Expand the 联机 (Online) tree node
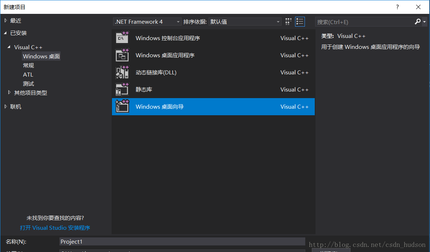Viewport: 430px width, 252px height. (5, 106)
